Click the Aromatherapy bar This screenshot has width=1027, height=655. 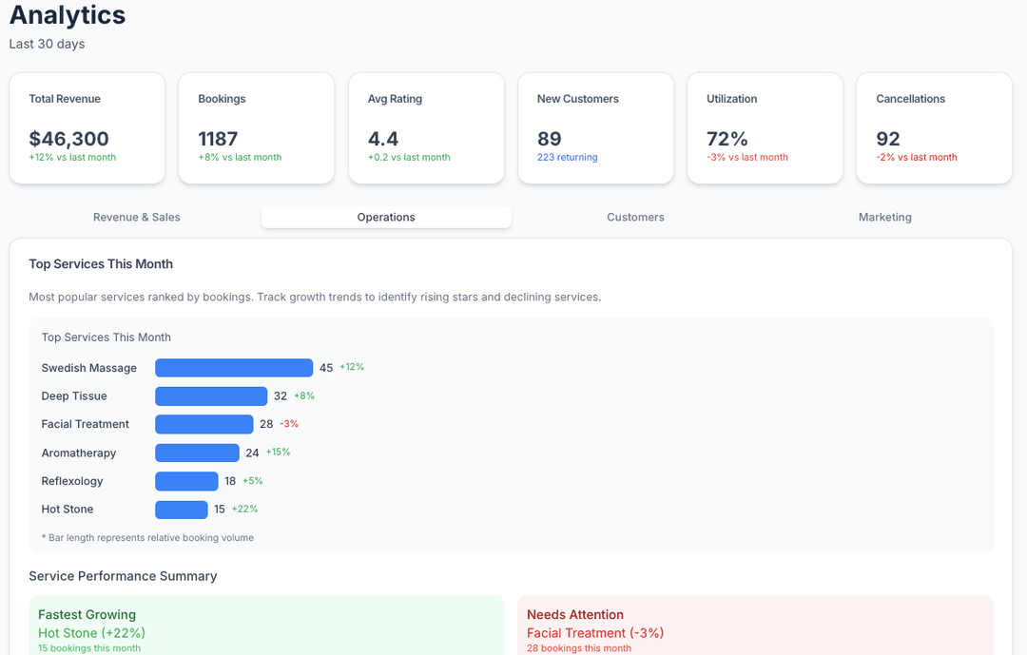(x=197, y=453)
